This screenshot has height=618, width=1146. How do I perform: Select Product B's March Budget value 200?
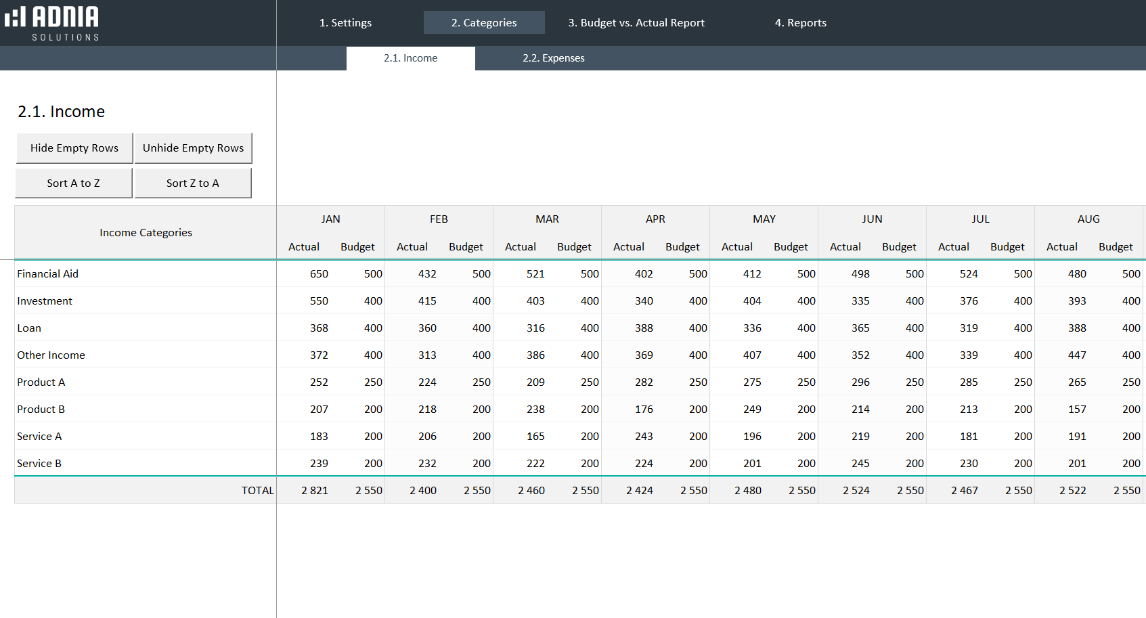coord(590,409)
